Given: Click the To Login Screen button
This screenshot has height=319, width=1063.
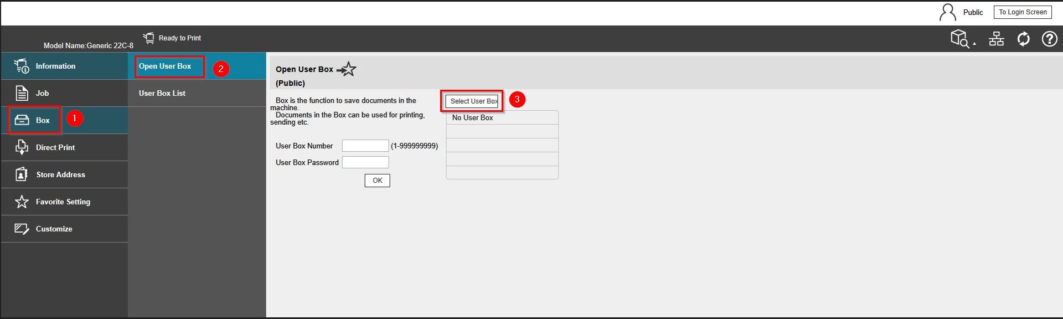Looking at the screenshot, I should (1022, 12).
